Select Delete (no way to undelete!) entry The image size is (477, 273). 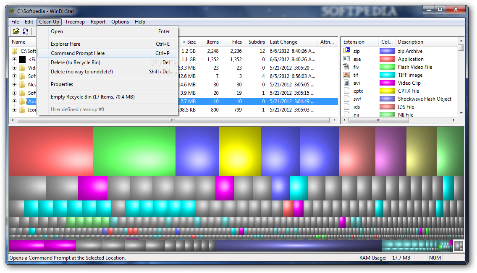pyautogui.click(x=107, y=72)
